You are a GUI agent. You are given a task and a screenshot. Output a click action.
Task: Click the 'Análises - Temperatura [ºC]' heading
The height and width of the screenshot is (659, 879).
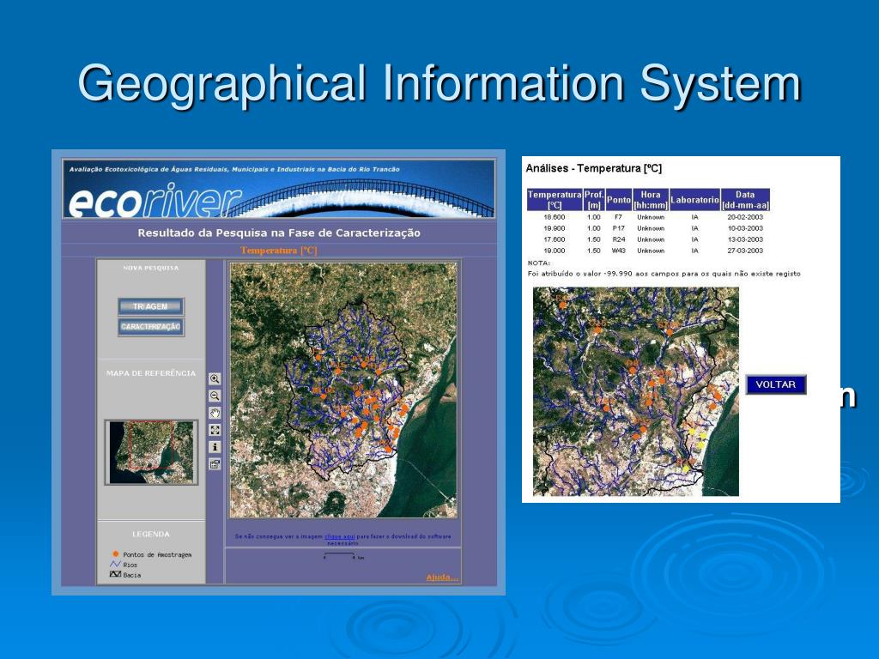(594, 168)
